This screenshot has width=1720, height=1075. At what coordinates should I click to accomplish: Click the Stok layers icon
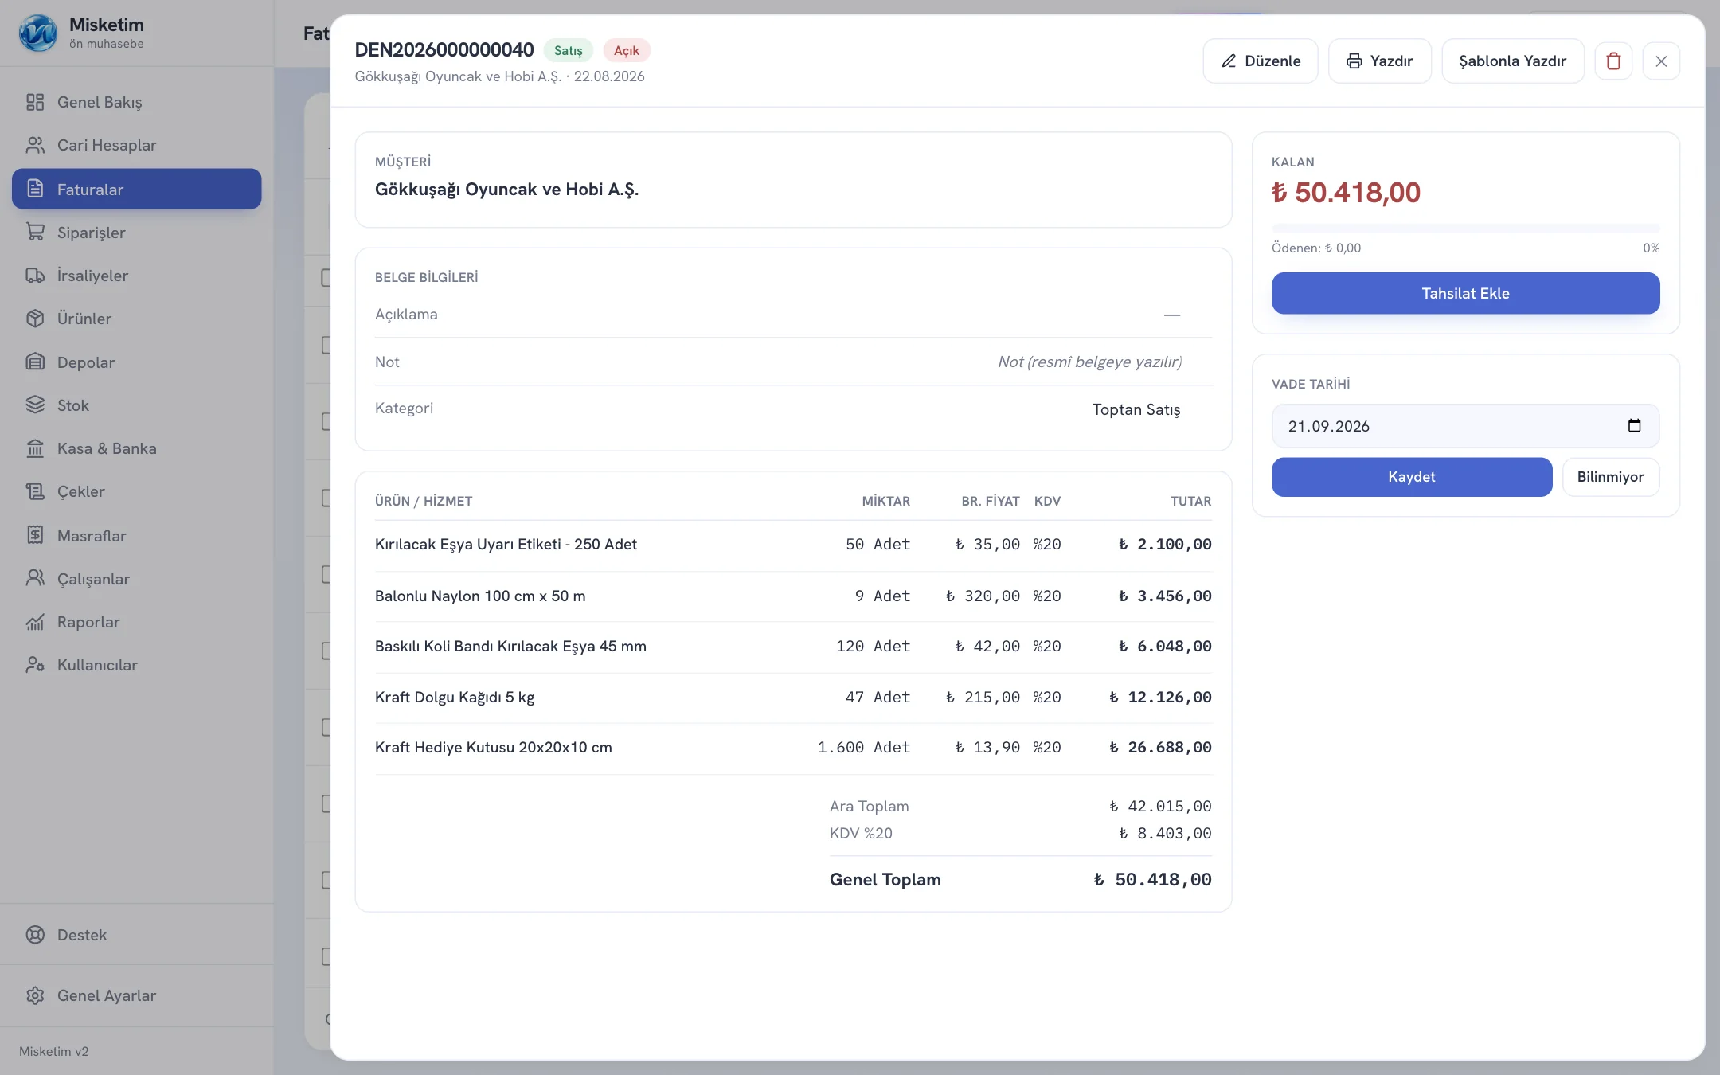35,405
